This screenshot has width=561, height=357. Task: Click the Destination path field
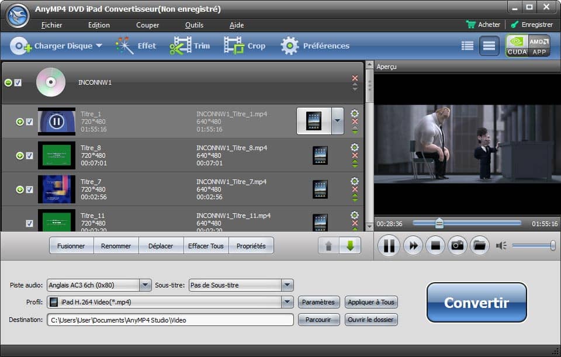tap(170, 320)
